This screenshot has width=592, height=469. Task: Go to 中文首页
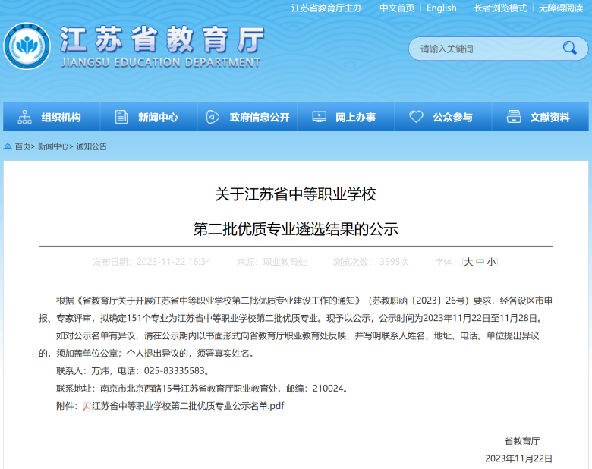coord(397,8)
